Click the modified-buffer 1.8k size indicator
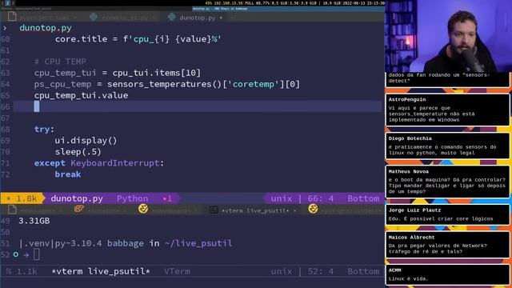 click(x=22, y=198)
